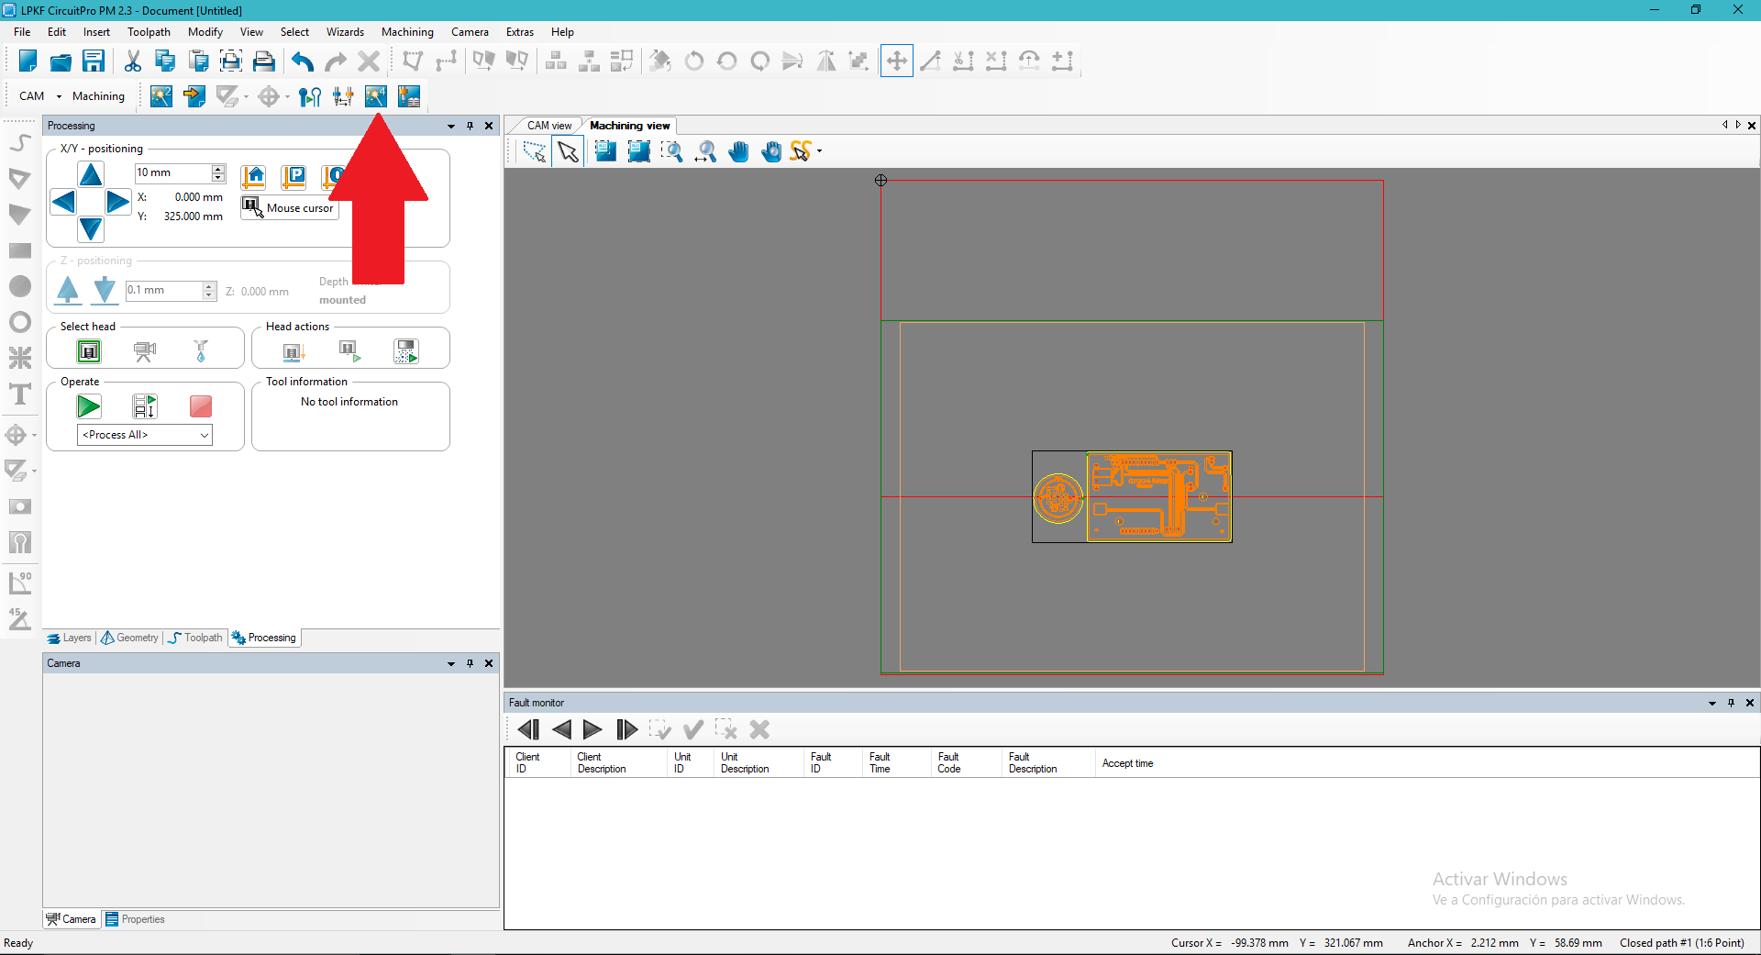Go to next fault in Fault monitor

[593, 729]
